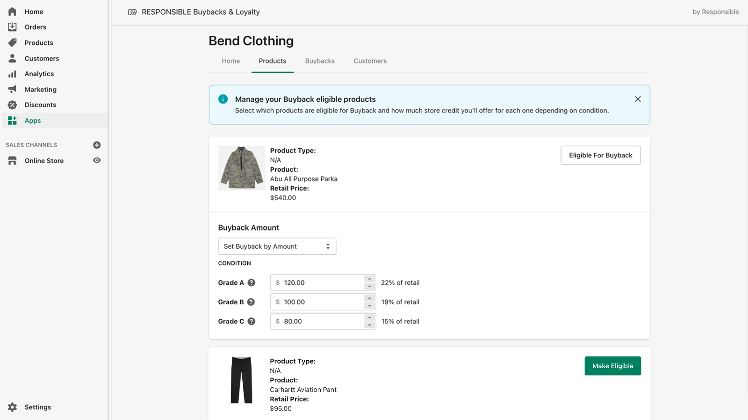Switch to the Buybacks tab
This screenshot has width=748, height=420.
point(320,61)
